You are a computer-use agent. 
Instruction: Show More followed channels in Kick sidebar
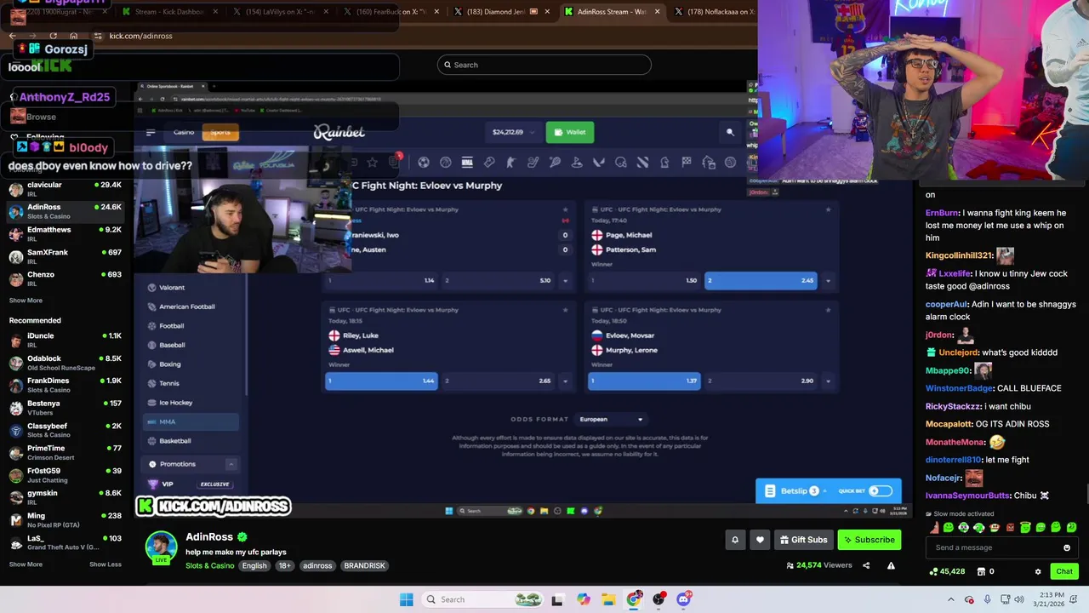click(x=26, y=301)
